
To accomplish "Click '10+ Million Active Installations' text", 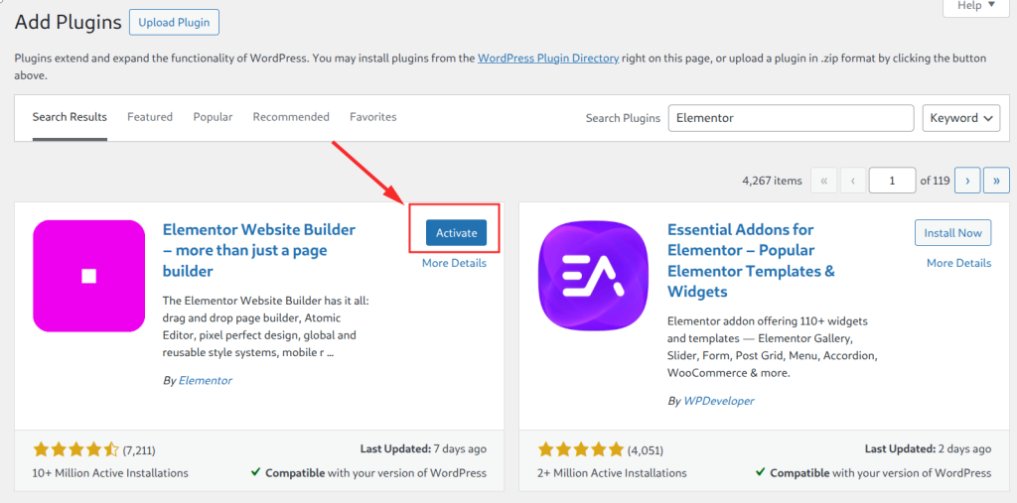I will (110, 473).
